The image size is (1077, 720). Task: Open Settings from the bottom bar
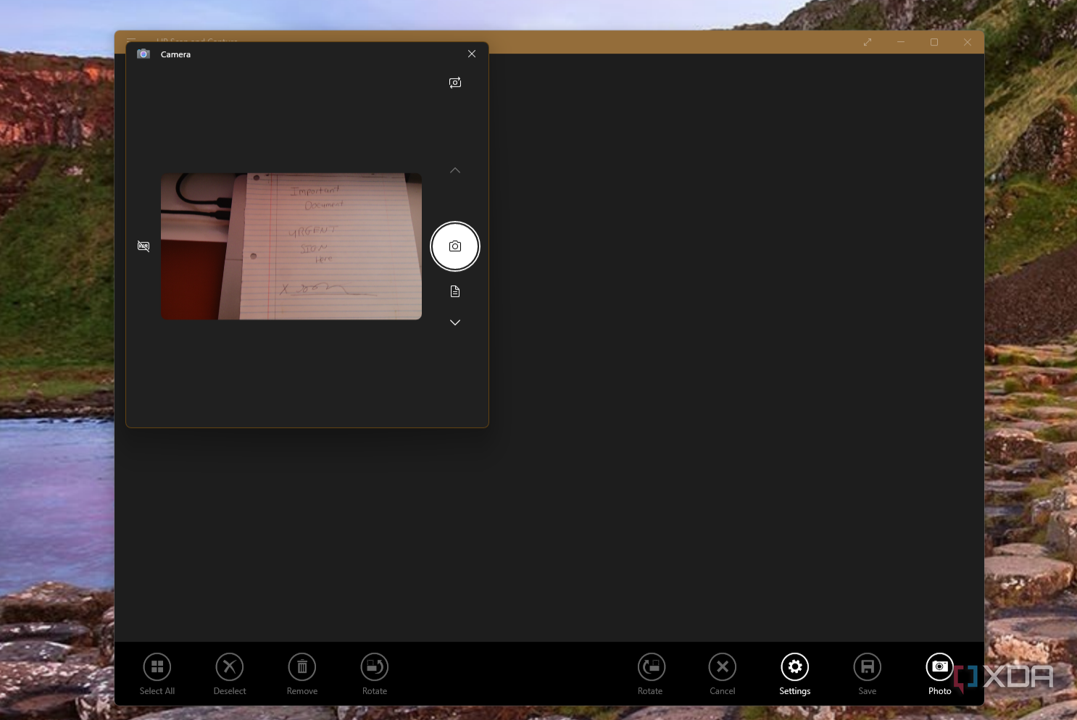pos(794,666)
